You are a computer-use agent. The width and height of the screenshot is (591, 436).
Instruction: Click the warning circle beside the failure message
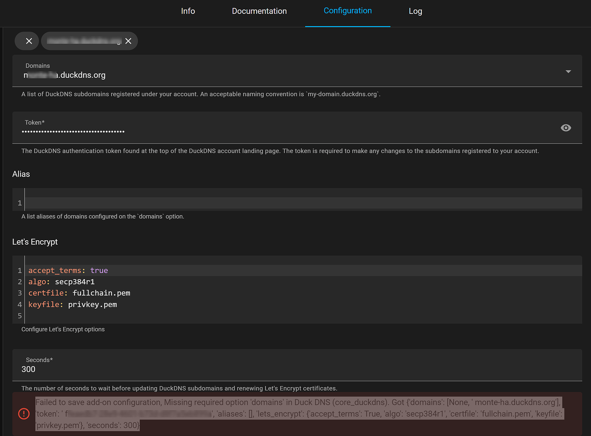click(24, 413)
